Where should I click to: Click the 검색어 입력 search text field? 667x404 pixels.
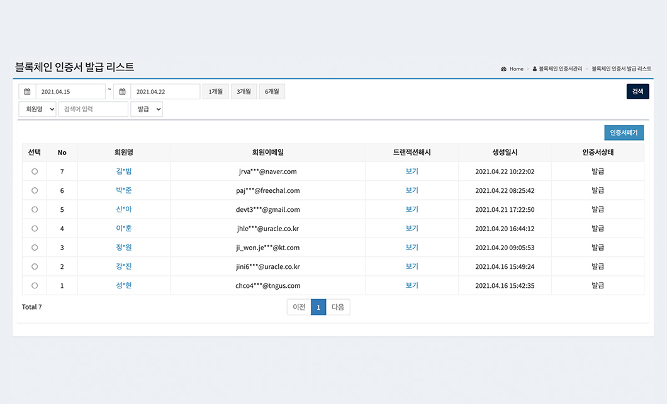pyautogui.click(x=93, y=109)
